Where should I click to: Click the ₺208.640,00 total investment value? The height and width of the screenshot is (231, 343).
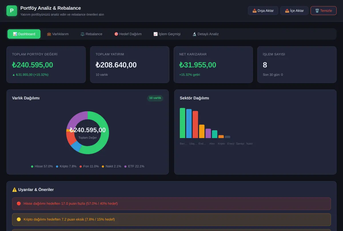click(116, 65)
